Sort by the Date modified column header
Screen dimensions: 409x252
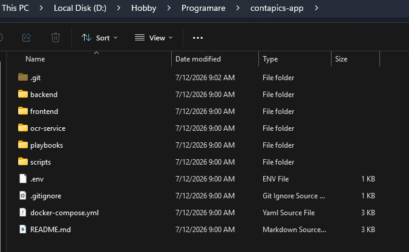coord(198,59)
